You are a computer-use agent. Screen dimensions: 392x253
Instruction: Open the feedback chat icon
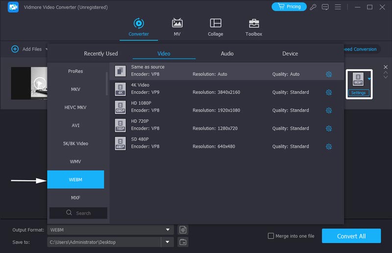(325, 7)
